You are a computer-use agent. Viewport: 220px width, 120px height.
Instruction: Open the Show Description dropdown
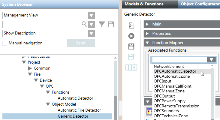coord(91,34)
